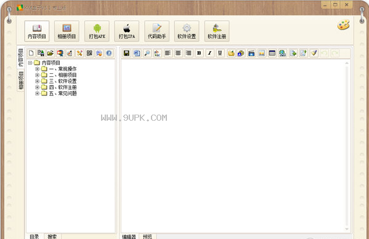Click the monitor preview icon in tree toolbar
This screenshot has width=369, height=239.
(60, 53)
